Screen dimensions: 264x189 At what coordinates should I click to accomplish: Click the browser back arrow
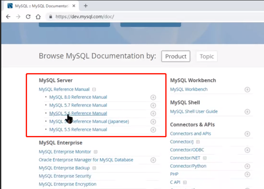(8, 17)
